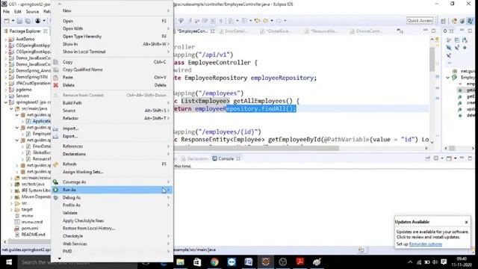Click Paste in the context menu
The height and width of the screenshot is (269, 478).
(x=112, y=78)
